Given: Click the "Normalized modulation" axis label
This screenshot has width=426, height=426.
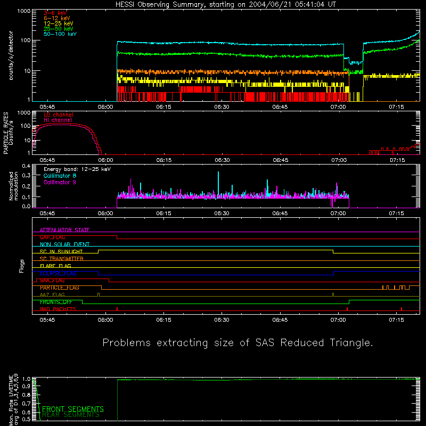Looking at the screenshot, I should pyautogui.click(x=14, y=186).
